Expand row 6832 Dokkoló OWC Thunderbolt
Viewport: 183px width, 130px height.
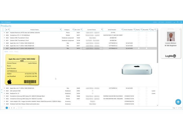click(4, 38)
